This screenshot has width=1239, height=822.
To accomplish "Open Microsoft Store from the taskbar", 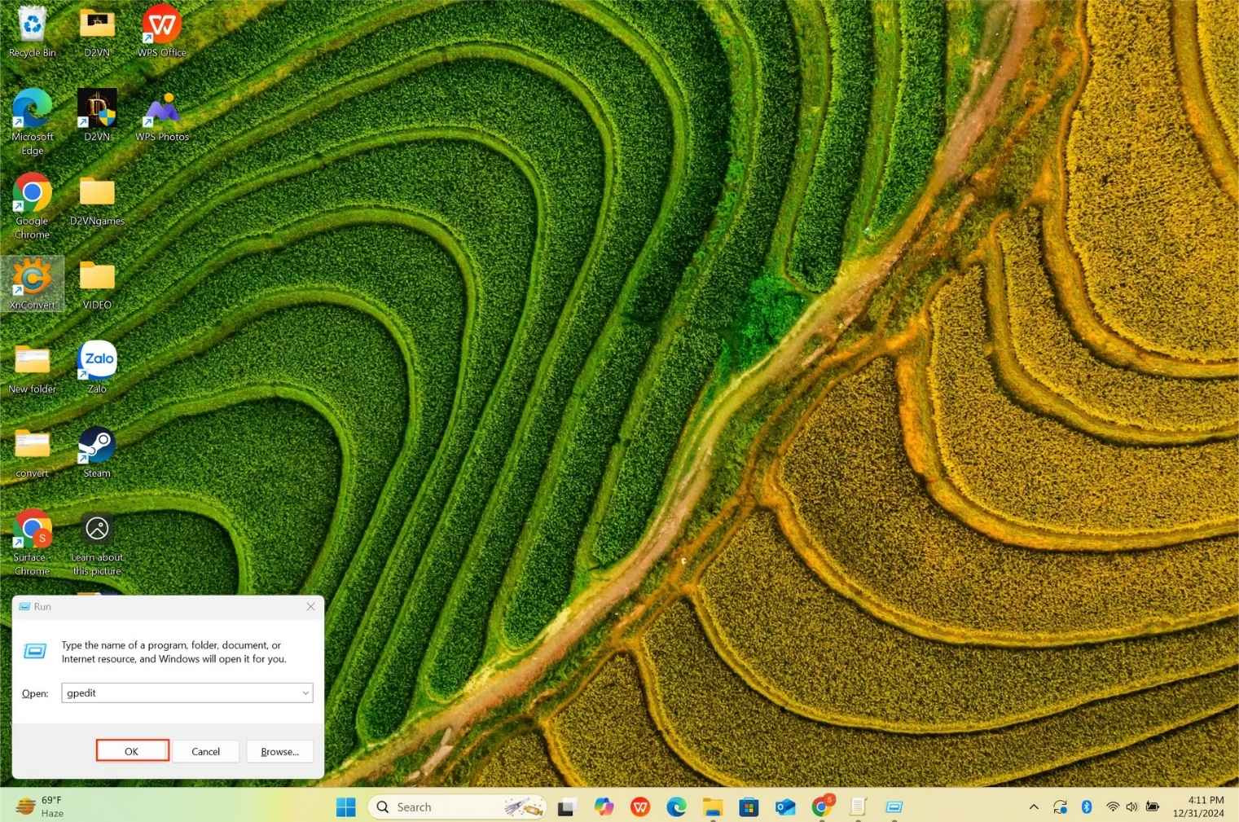I will tap(748, 807).
